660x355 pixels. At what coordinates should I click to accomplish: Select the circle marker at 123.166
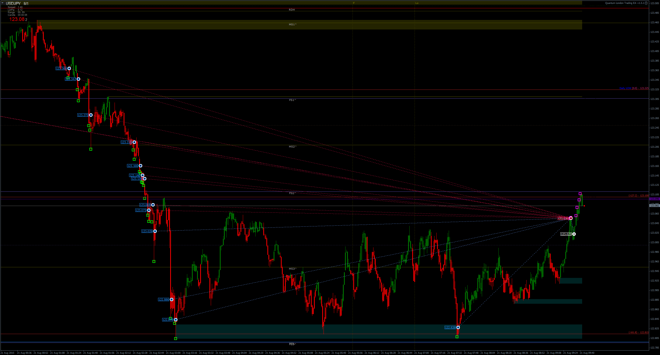[140, 166]
